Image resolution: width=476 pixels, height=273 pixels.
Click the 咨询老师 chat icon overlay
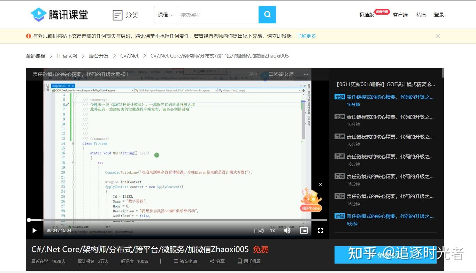click(x=282, y=74)
